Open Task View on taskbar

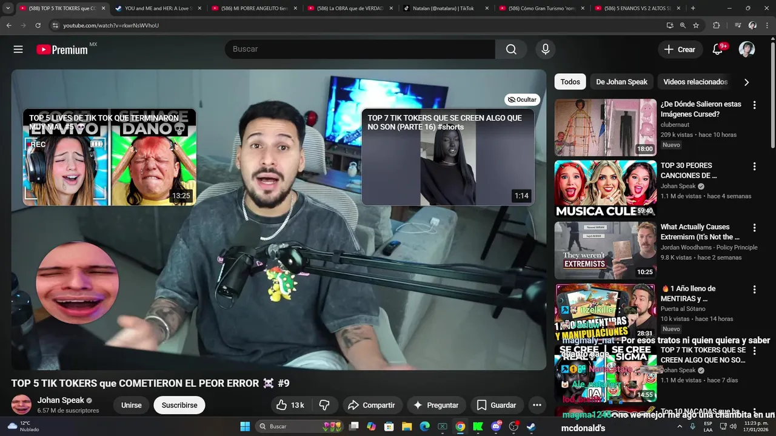[354, 426]
